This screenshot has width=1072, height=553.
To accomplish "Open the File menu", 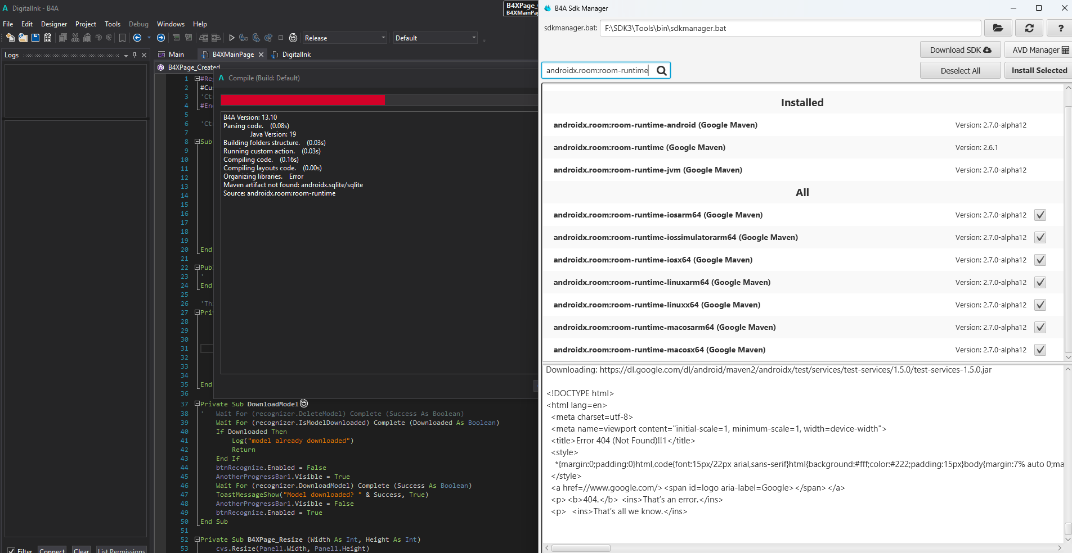I will [x=8, y=24].
